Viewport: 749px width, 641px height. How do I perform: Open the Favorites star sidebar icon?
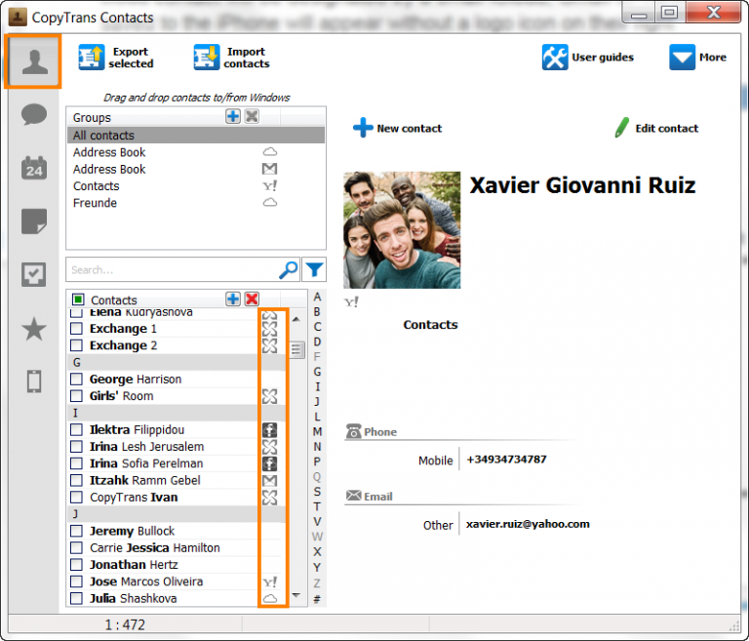click(34, 329)
